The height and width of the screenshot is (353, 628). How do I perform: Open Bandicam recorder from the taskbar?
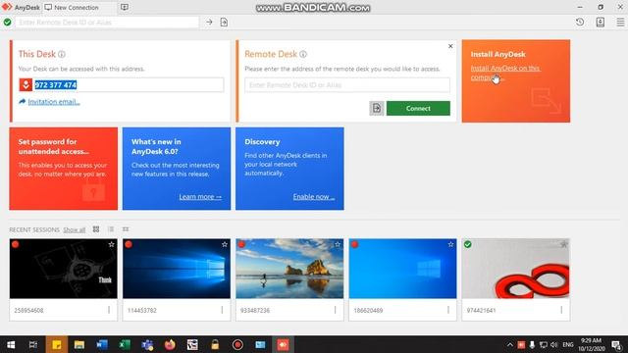click(237, 344)
